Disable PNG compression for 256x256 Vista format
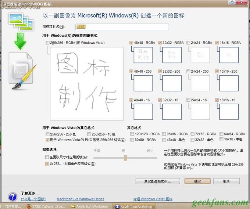 tap(47, 140)
